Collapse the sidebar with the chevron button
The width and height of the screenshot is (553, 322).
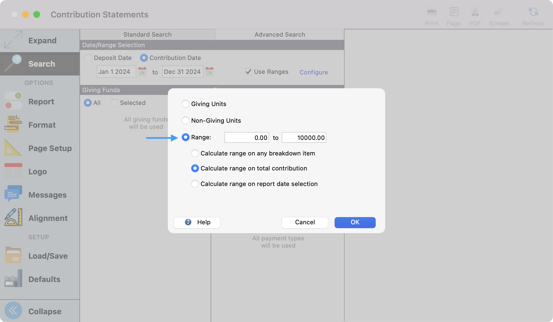coord(13,310)
